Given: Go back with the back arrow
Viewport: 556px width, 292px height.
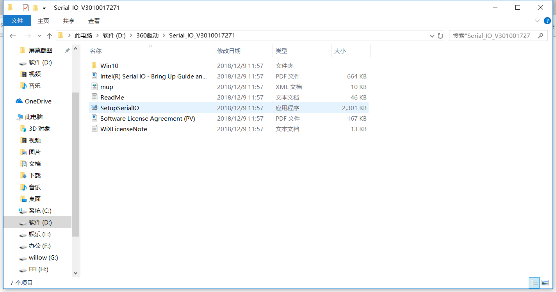Looking at the screenshot, I should coord(12,36).
